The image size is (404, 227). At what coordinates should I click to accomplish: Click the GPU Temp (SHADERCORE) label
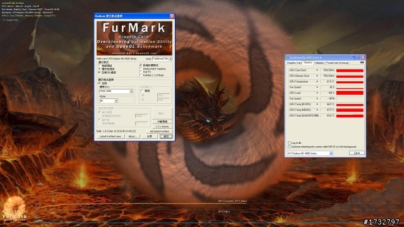pos(304,115)
